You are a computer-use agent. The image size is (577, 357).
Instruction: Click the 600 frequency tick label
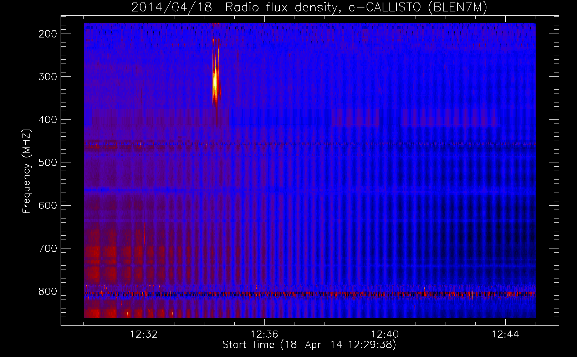pyautogui.click(x=48, y=205)
